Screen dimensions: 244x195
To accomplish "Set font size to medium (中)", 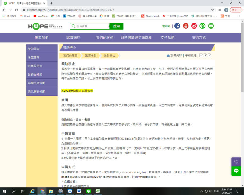I will click(205, 55).
